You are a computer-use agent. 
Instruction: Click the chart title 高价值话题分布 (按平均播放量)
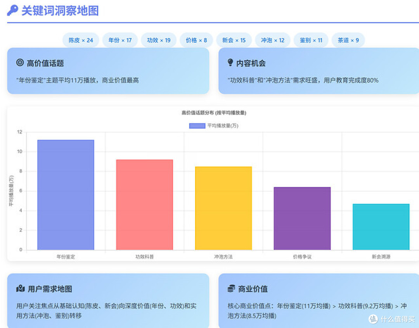pyautogui.click(x=214, y=113)
